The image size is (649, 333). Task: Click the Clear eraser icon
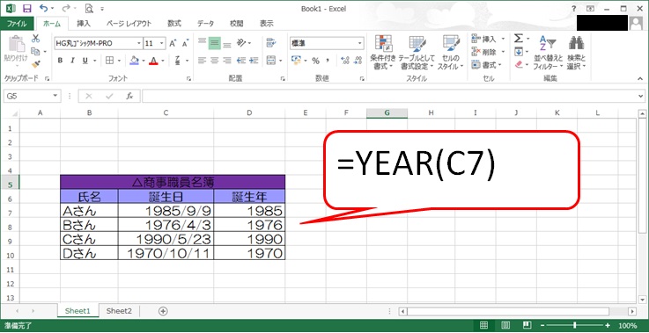point(519,64)
